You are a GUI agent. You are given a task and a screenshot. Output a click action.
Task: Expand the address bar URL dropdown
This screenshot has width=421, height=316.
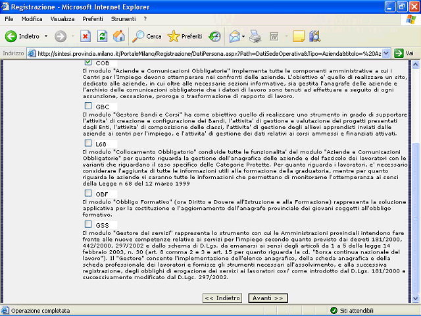tap(386, 53)
